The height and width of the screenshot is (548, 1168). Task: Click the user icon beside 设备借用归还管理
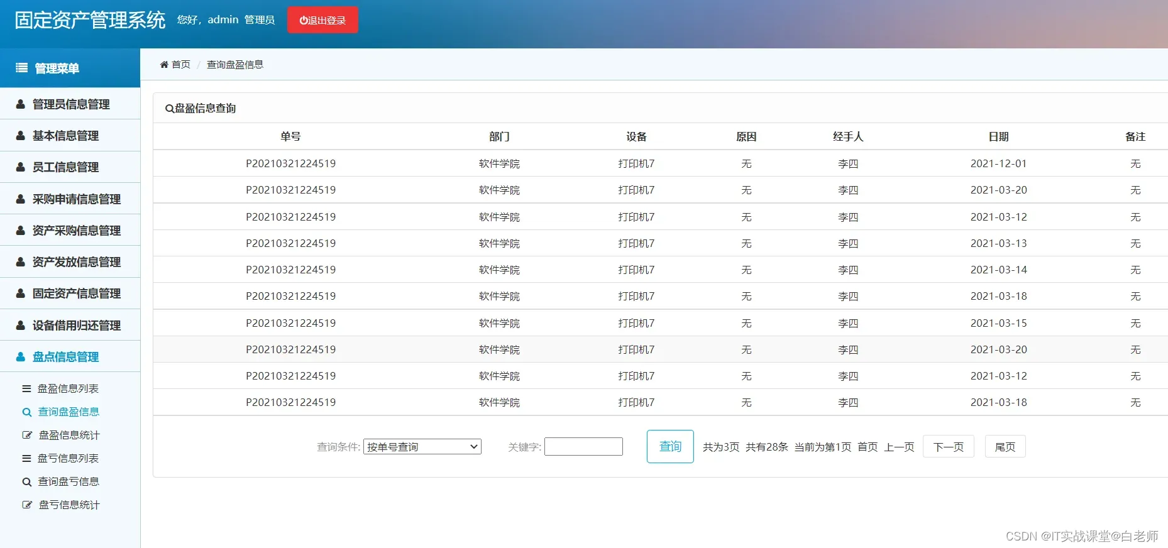pos(21,326)
